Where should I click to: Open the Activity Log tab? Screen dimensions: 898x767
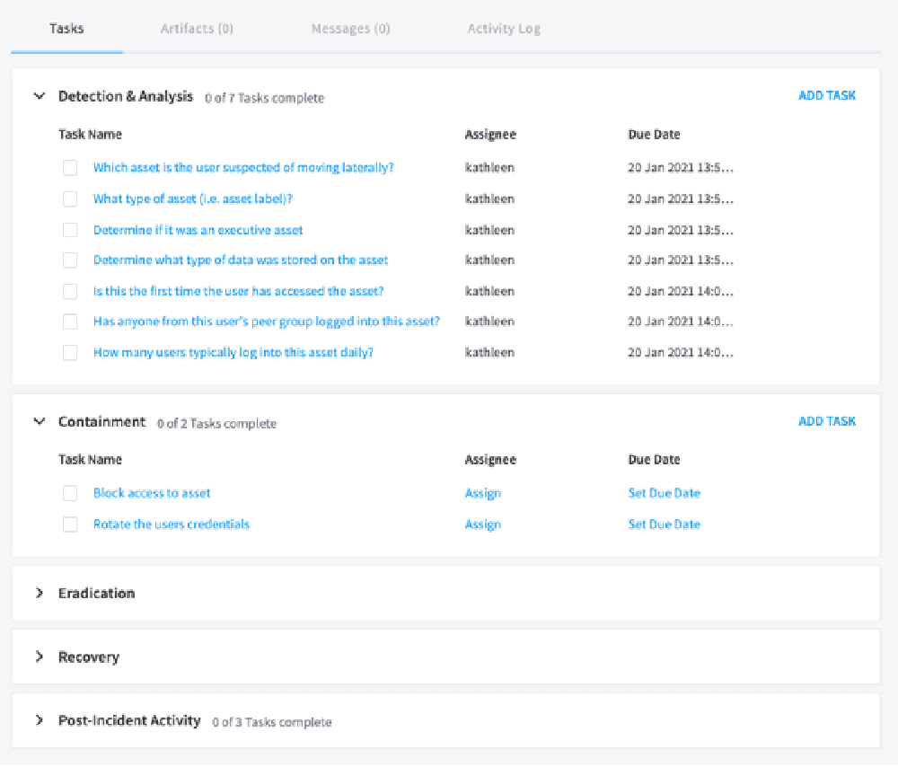[x=504, y=29]
